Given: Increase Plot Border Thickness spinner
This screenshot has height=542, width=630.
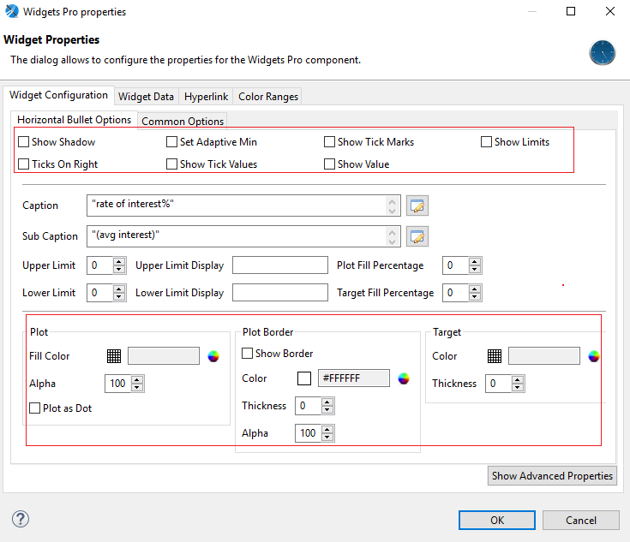Looking at the screenshot, I should click(327, 402).
